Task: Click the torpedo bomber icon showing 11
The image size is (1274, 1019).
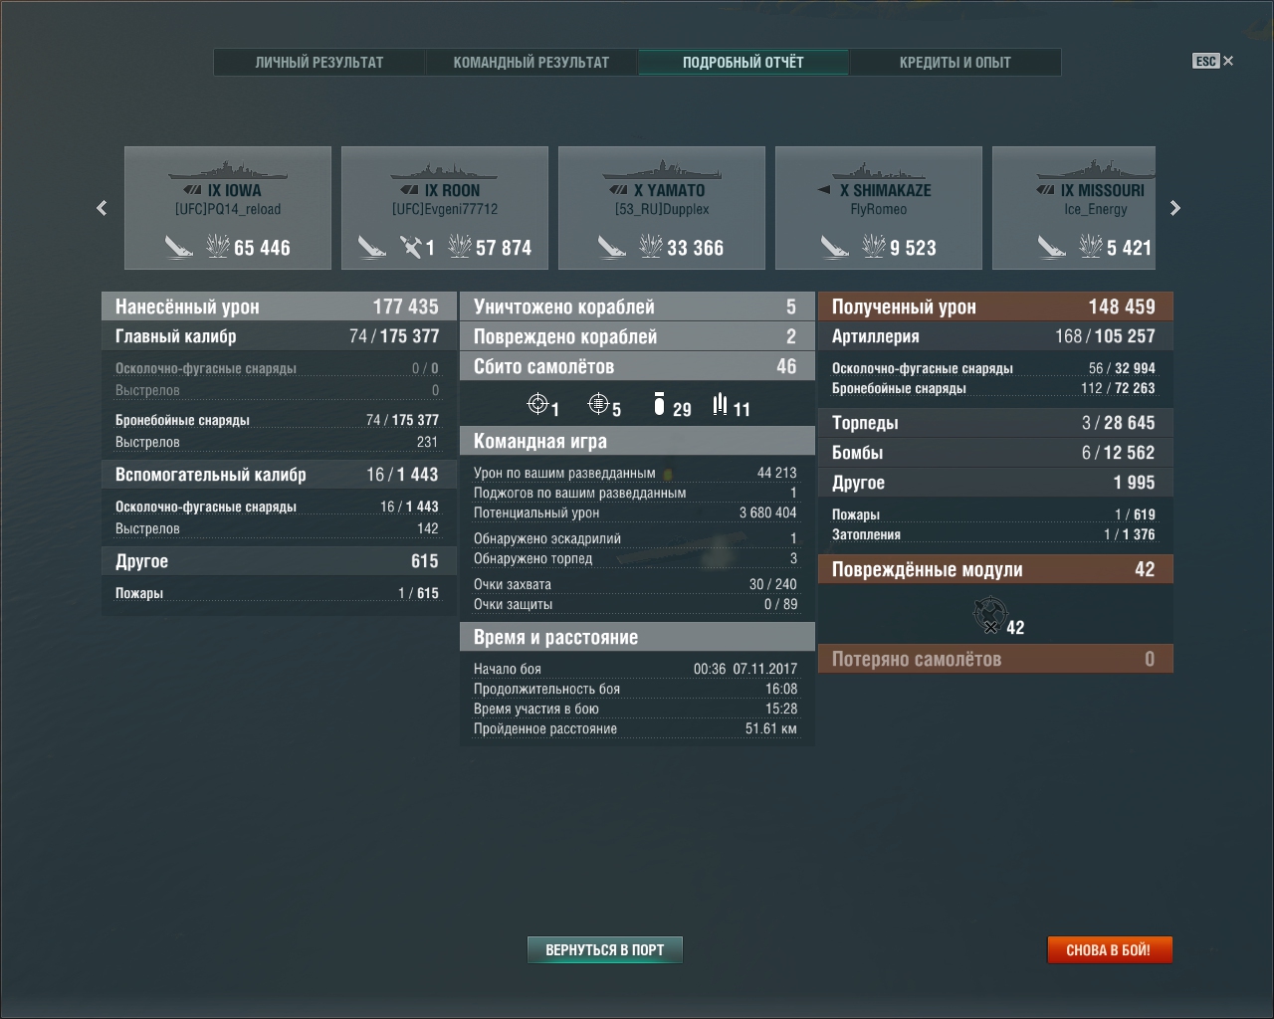Action: pyautogui.click(x=720, y=404)
